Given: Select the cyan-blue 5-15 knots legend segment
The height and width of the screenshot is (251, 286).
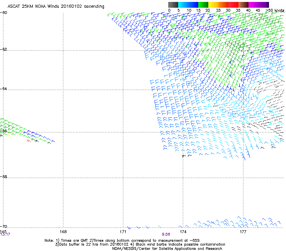Looking at the screenshot, I should (x=188, y=5).
